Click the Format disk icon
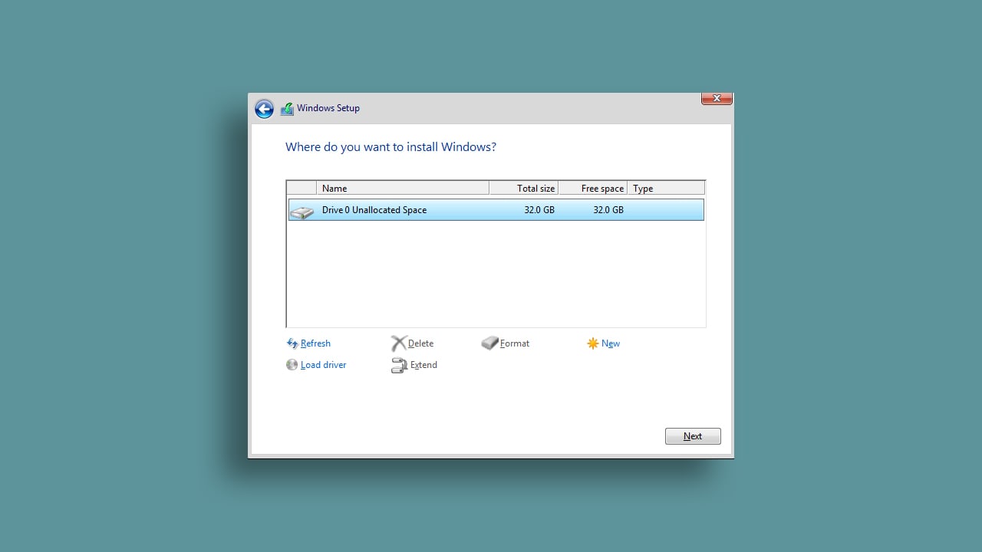The height and width of the screenshot is (552, 982). tap(490, 343)
